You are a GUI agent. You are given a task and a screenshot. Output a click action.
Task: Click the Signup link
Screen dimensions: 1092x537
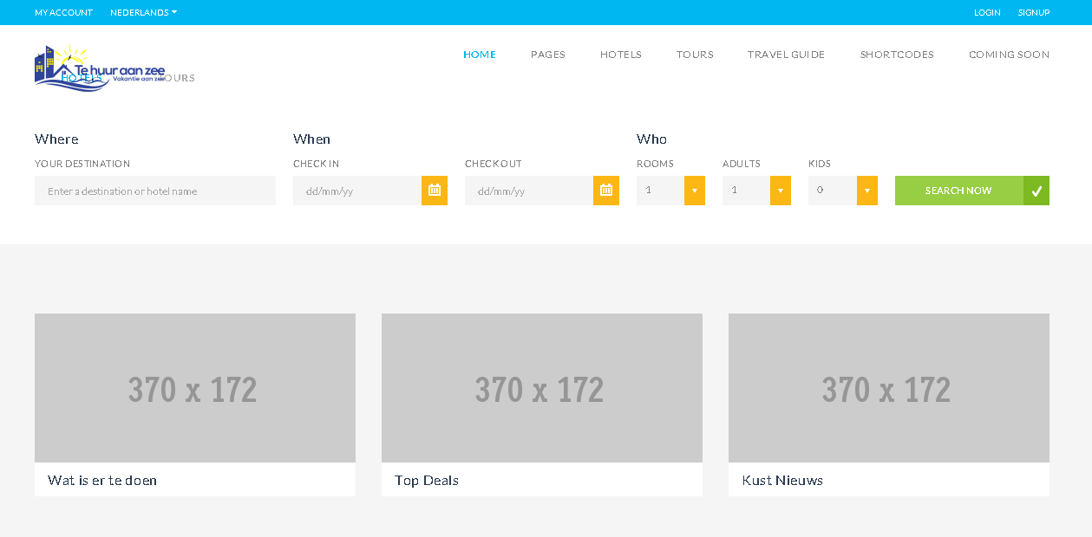[x=1034, y=13]
